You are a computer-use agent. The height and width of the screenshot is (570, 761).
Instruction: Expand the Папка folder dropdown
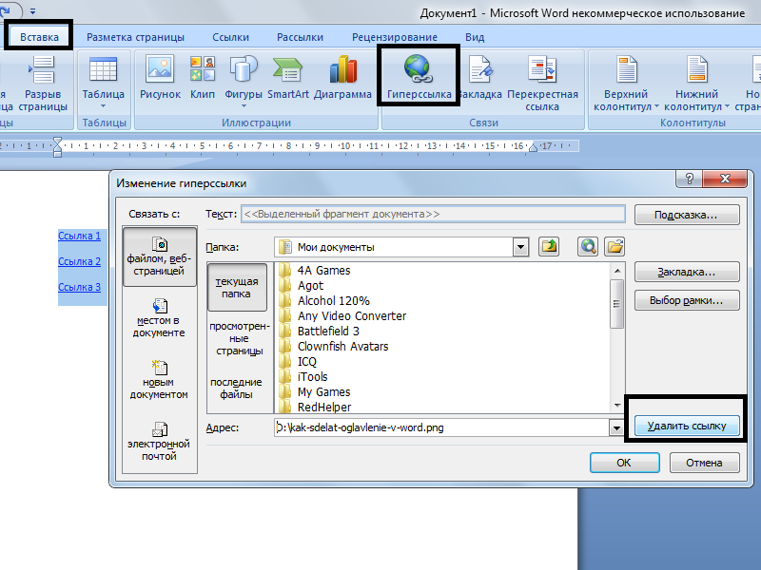[x=520, y=247]
